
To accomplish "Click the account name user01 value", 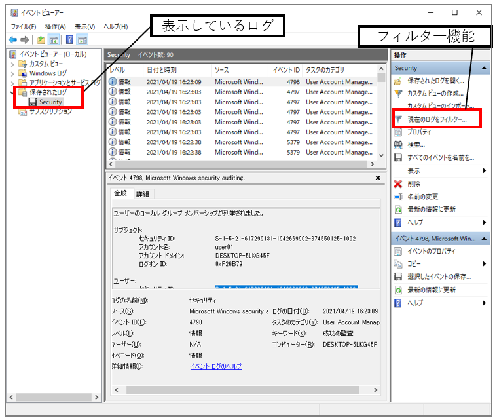I will (x=224, y=247).
